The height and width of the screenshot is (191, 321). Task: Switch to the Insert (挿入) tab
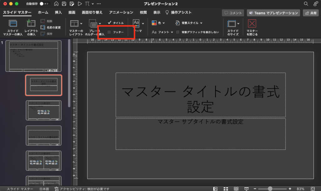coord(58,12)
